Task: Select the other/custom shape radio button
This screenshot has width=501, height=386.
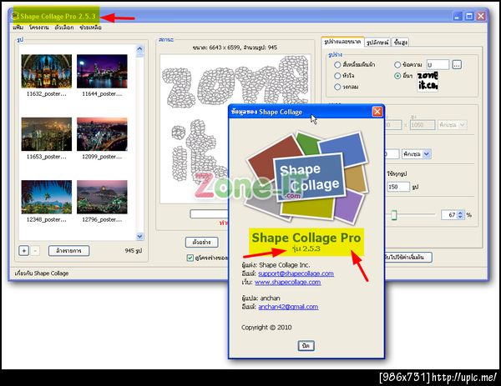Action: pos(397,76)
